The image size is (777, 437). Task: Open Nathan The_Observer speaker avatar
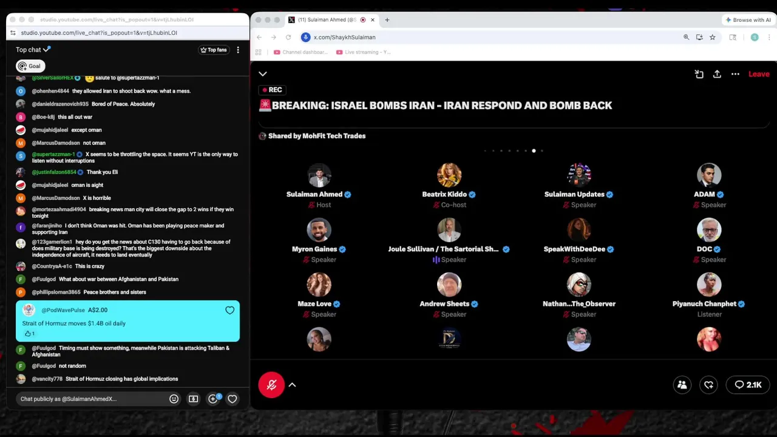[579, 285]
